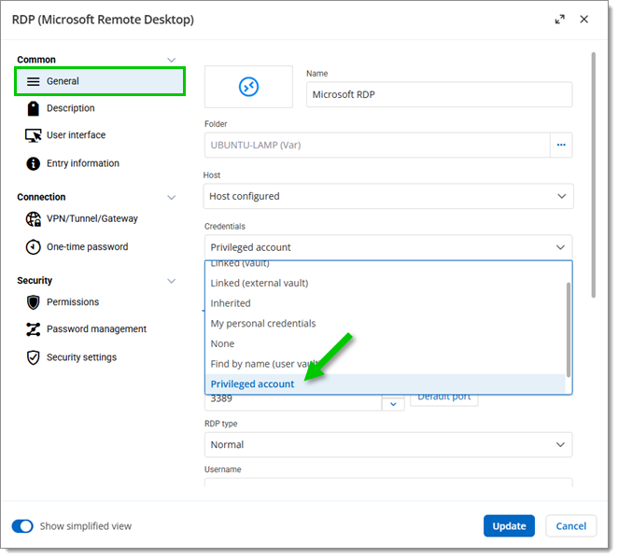Expand the RDP type dropdown
The height and width of the screenshot is (558, 618).
tap(387, 445)
